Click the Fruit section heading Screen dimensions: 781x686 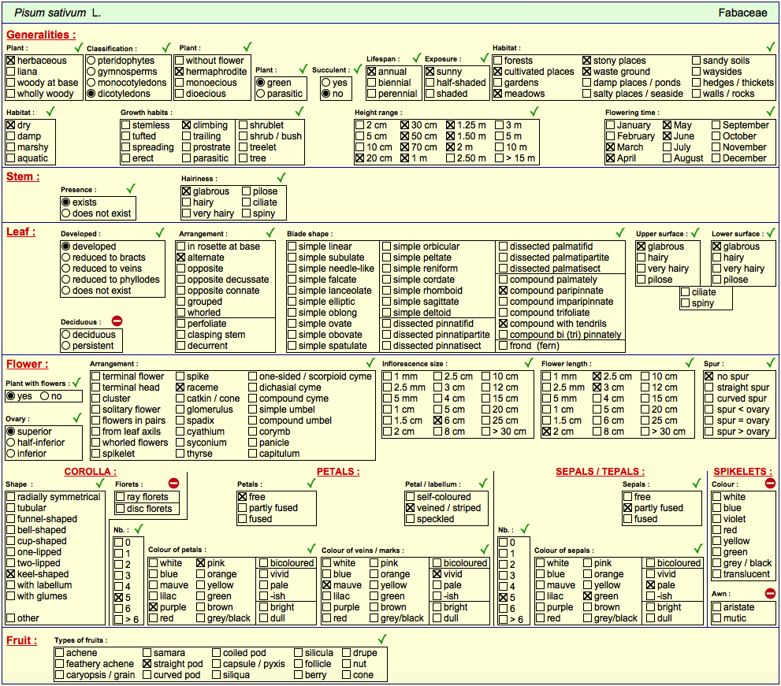click(21, 640)
